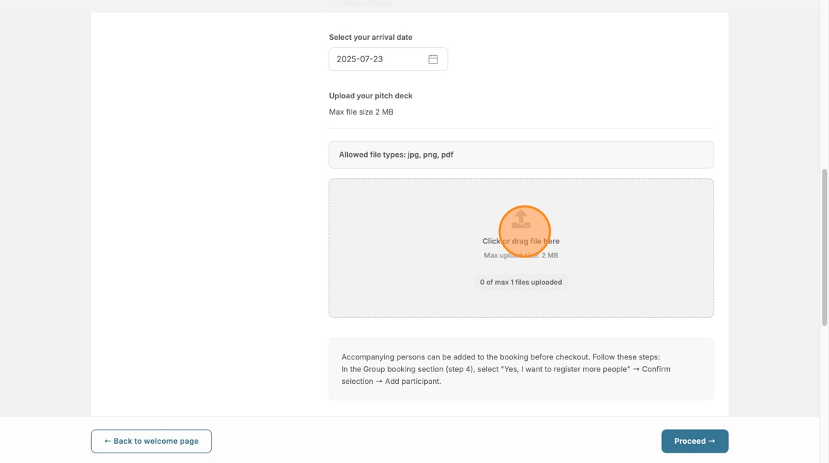Select the partially visible "Other" option at top
This screenshot has width=829, height=463.
point(367,4)
